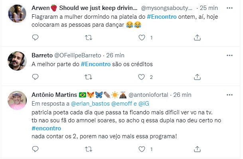243x159 pixels.
Task: Visit the @erlan_bastos mention link
Action: point(90,104)
